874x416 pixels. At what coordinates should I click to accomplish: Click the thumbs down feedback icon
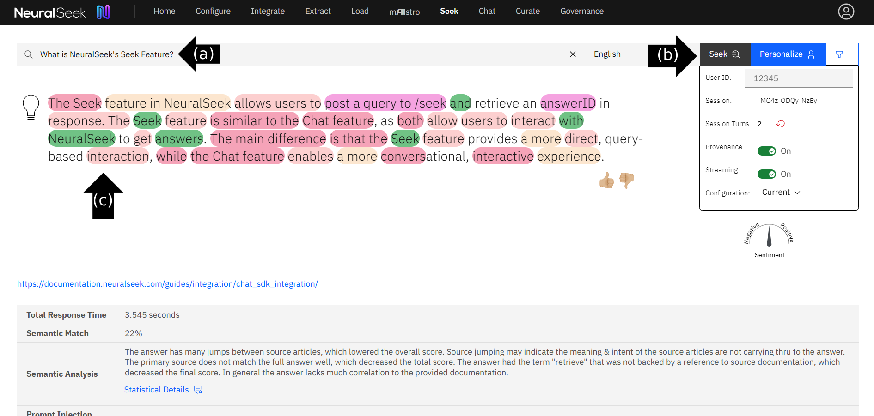point(626,180)
